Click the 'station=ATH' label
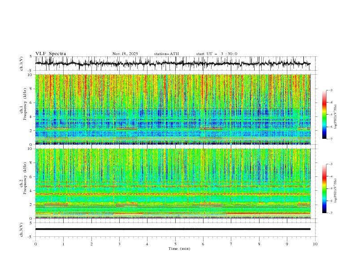 (x=166, y=54)
